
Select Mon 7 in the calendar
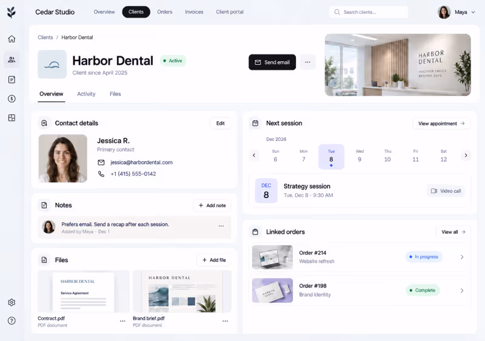tap(304, 156)
